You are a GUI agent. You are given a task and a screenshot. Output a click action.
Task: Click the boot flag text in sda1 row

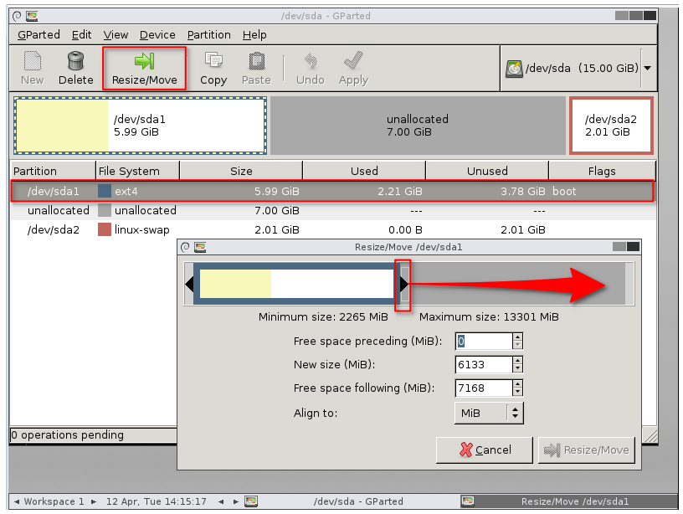coord(564,191)
